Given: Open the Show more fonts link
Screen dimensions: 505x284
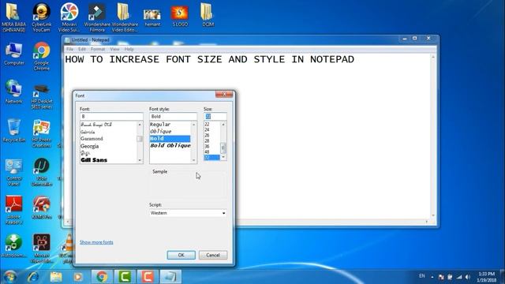Looking at the screenshot, I should pos(96,242).
